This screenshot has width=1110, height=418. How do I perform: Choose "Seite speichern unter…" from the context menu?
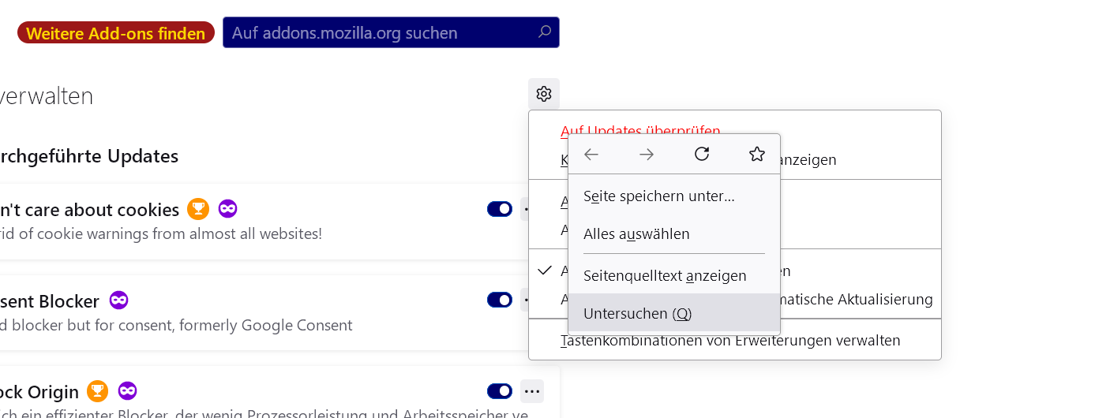658,196
